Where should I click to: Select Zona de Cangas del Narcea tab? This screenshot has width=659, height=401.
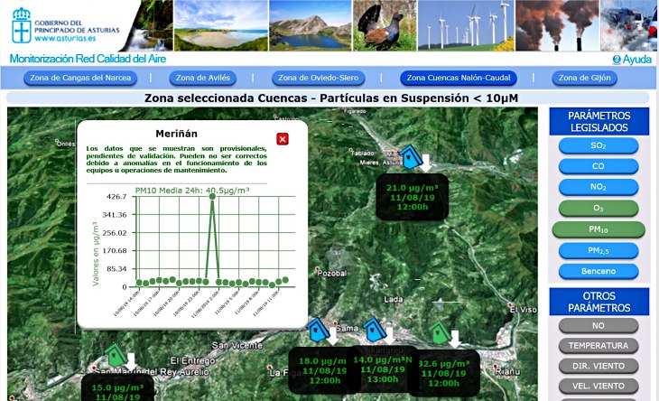click(x=80, y=78)
